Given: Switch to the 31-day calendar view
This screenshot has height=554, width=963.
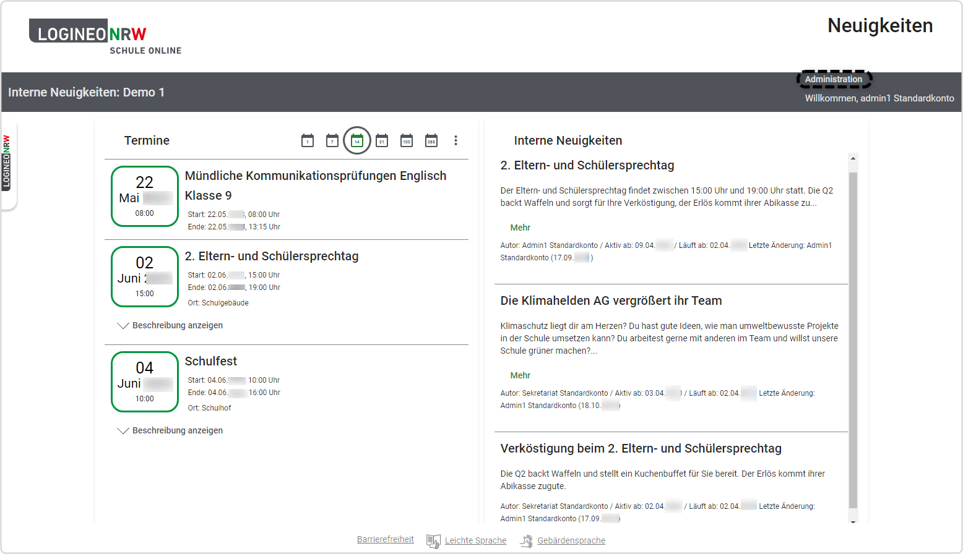Looking at the screenshot, I should click(382, 140).
